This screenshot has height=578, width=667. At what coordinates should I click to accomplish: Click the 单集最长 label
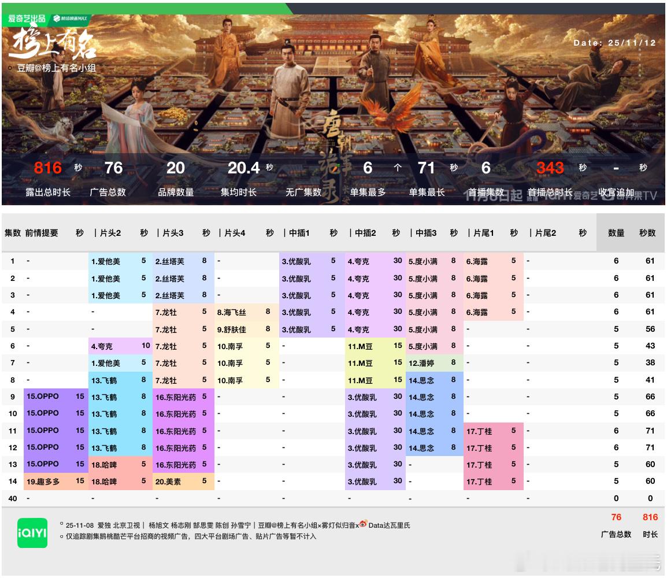click(x=427, y=192)
